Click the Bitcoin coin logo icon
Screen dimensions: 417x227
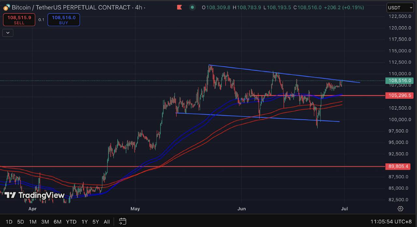click(7, 7)
